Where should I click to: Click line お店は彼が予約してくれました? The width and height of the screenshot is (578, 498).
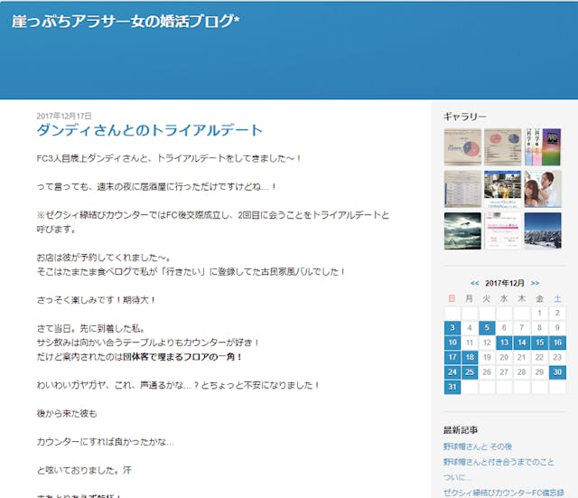(104, 258)
